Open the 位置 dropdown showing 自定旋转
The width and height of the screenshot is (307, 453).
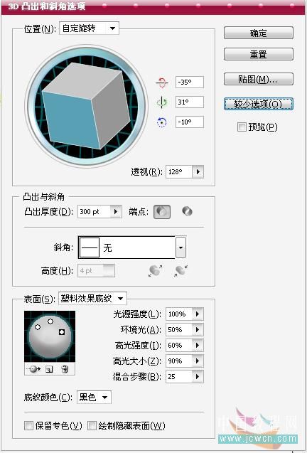pos(89,28)
